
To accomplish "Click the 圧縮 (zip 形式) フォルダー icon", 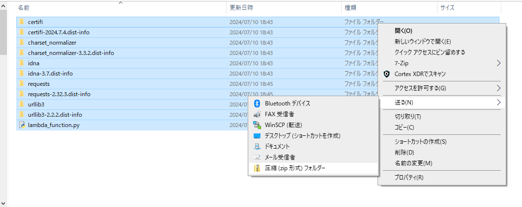I will point(257,168).
